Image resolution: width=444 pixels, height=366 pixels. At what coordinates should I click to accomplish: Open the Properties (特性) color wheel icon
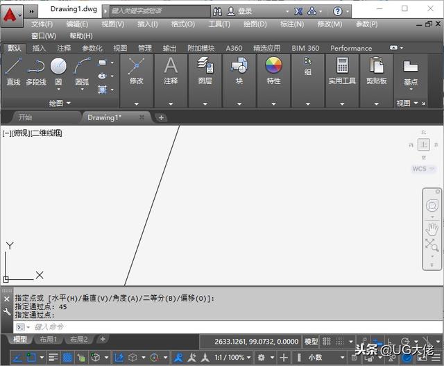(273, 66)
